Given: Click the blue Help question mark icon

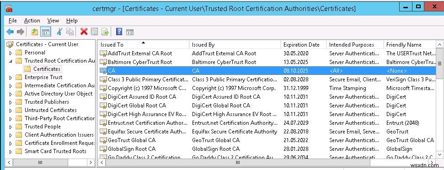Looking at the screenshot, I should click(x=119, y=32).
